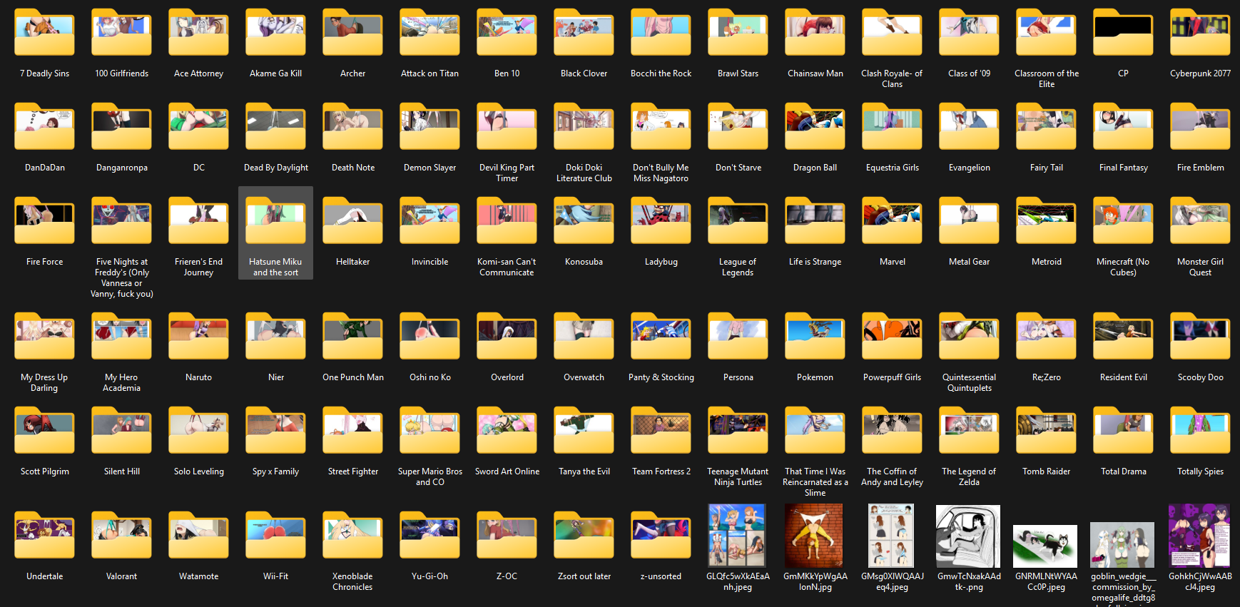Select the GLQfc5wXkAEaAnh.jpeg image thumbnail
The image size is (1240, 607).
(x=737, y=535)
